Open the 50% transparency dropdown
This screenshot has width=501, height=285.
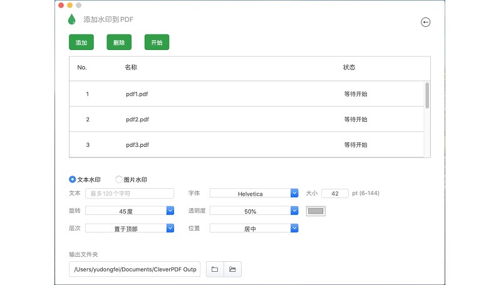[x=254, y=211]
